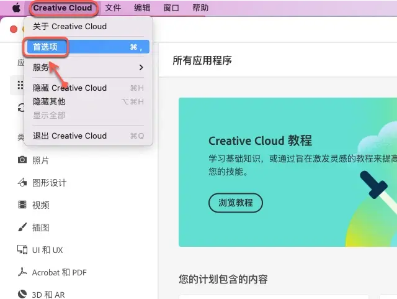
Task: Open the 照片 category
Action: (x=40, y=160)
